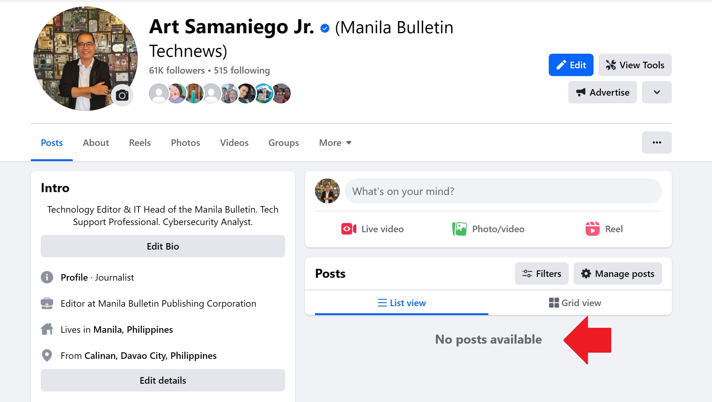Click Edit Bio in the Intro section
Screen dimensions: 712x402
[162, 246]
